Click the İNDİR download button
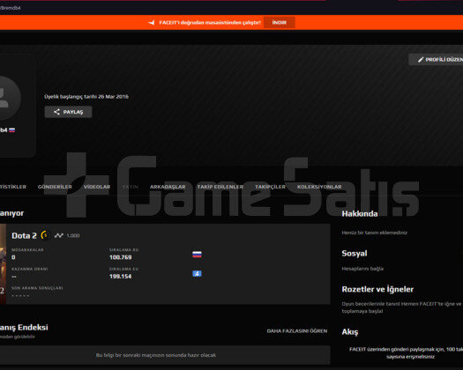This screenshot has height=370, width=463. (279, 22)
